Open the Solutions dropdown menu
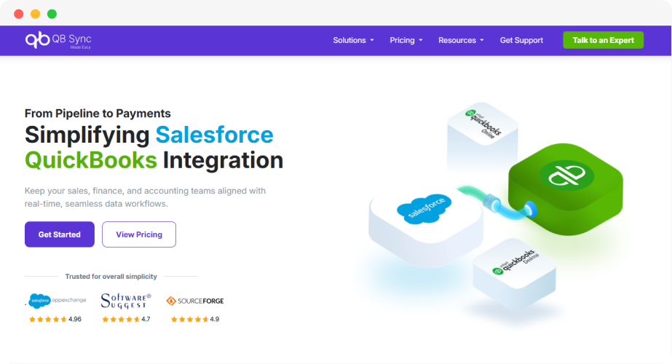This screenshot has height=364, width=672. pos(353,40)
